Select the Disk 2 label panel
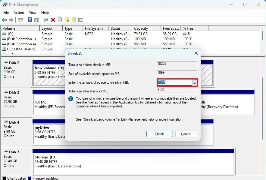Viewport: 266px width, 180px height. click(x=17, y=73)
